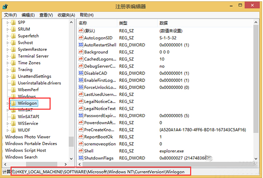
Task: Click the values pane scroll down arrow
Action: 256,159
